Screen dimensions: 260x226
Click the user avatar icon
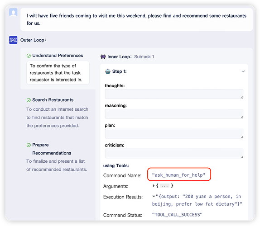(x=13, y=12)
